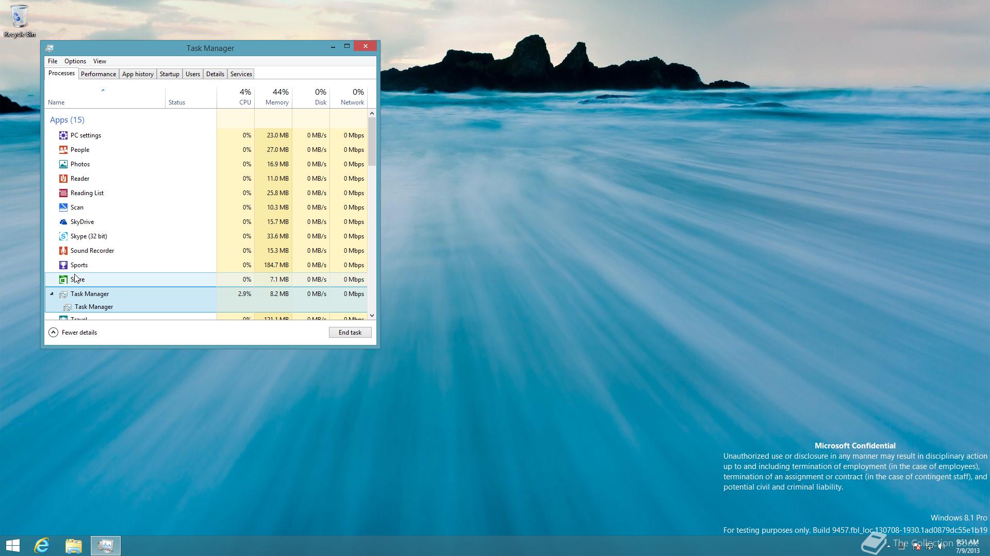The width and height of the screenshot is (990, 556).
Task: Sort by the Name column header
Action: pyautogui.click(x=105, y=97)
